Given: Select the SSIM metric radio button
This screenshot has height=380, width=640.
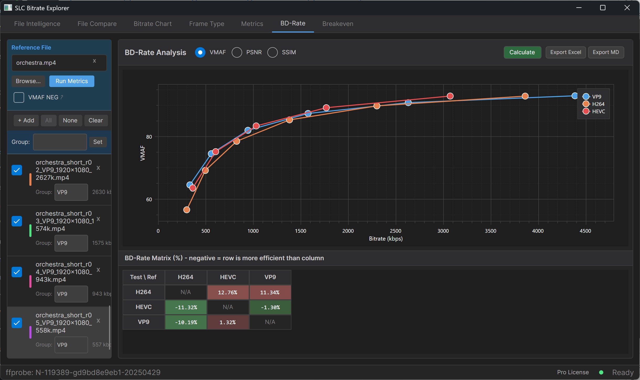Looking at the screenshot, I should coord(273,52).
